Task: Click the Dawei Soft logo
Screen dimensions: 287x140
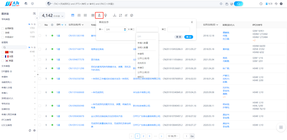Action: [x=12, y=4]
